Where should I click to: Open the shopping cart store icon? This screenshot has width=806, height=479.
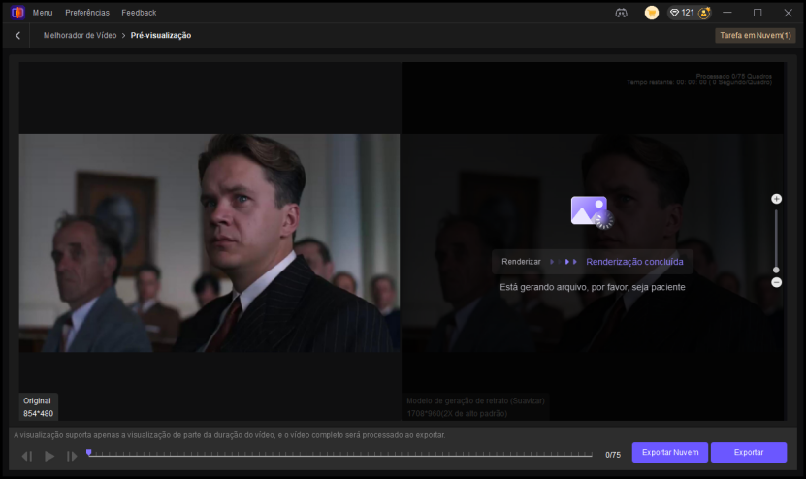click(x=651, y=13)
